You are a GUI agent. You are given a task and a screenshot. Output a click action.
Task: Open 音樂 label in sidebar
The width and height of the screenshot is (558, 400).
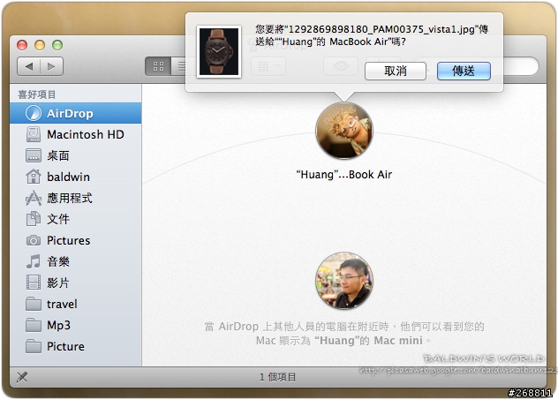[58, 261]
